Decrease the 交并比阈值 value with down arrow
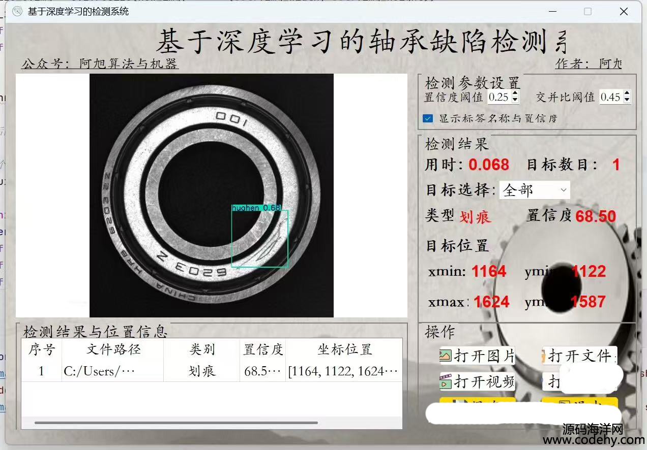The height and width of the screenshot is (450, 647). 627,100
